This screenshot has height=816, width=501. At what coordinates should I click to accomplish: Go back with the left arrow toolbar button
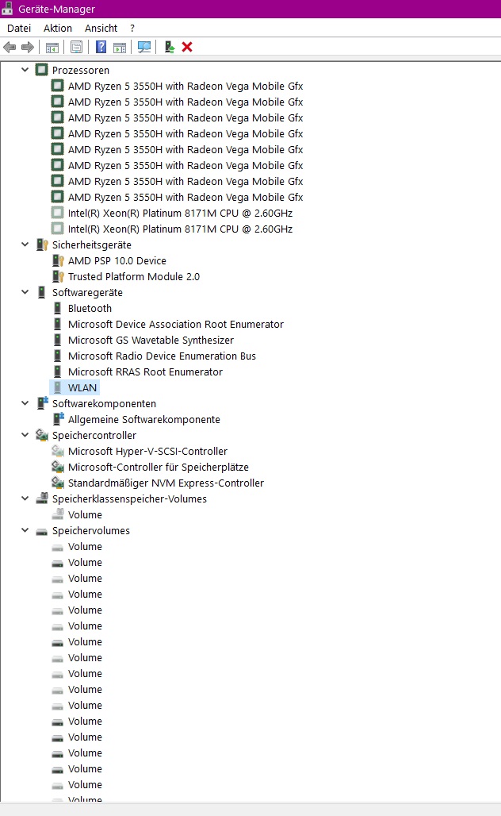pyautogui.click(x=10, y=48)
